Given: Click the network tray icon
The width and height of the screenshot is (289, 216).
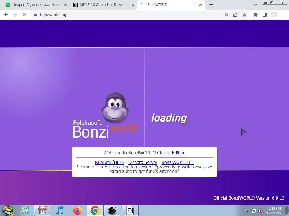Looking at the screenshot, I should click(254, 211).
